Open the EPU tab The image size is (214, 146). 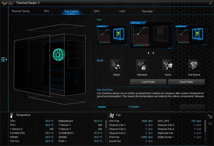click(x=97, y=11)
